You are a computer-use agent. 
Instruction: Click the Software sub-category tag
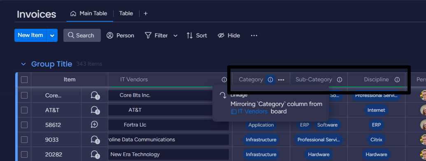pyautogui.click(x=327, y=125)
